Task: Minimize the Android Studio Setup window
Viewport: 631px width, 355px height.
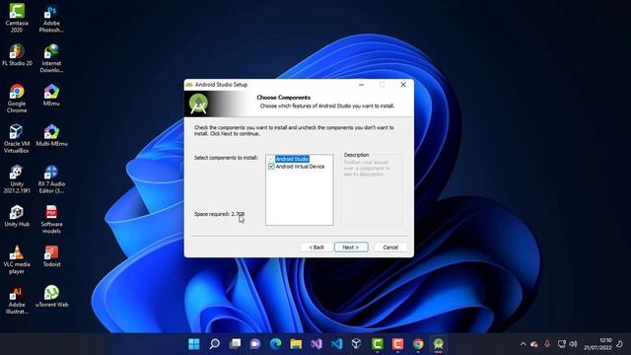Action: [x=362, y=85]
